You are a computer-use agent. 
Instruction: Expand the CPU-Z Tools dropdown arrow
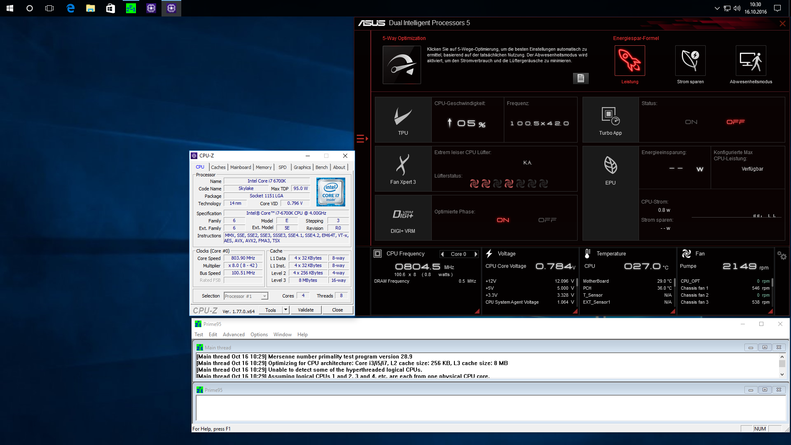pos(286,310)
